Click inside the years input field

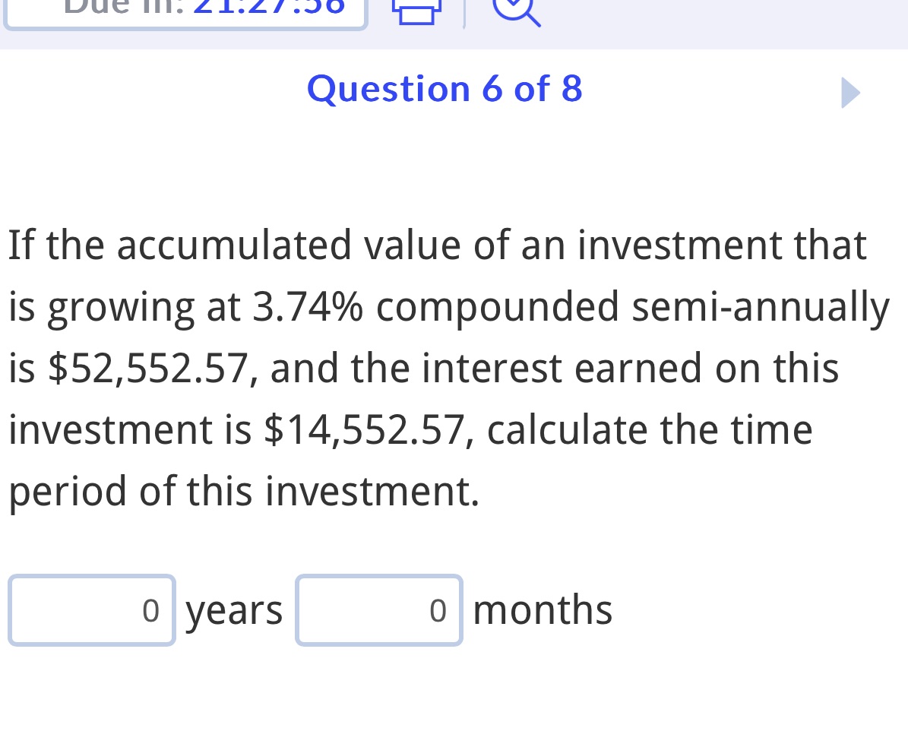(x=91, y=610)
